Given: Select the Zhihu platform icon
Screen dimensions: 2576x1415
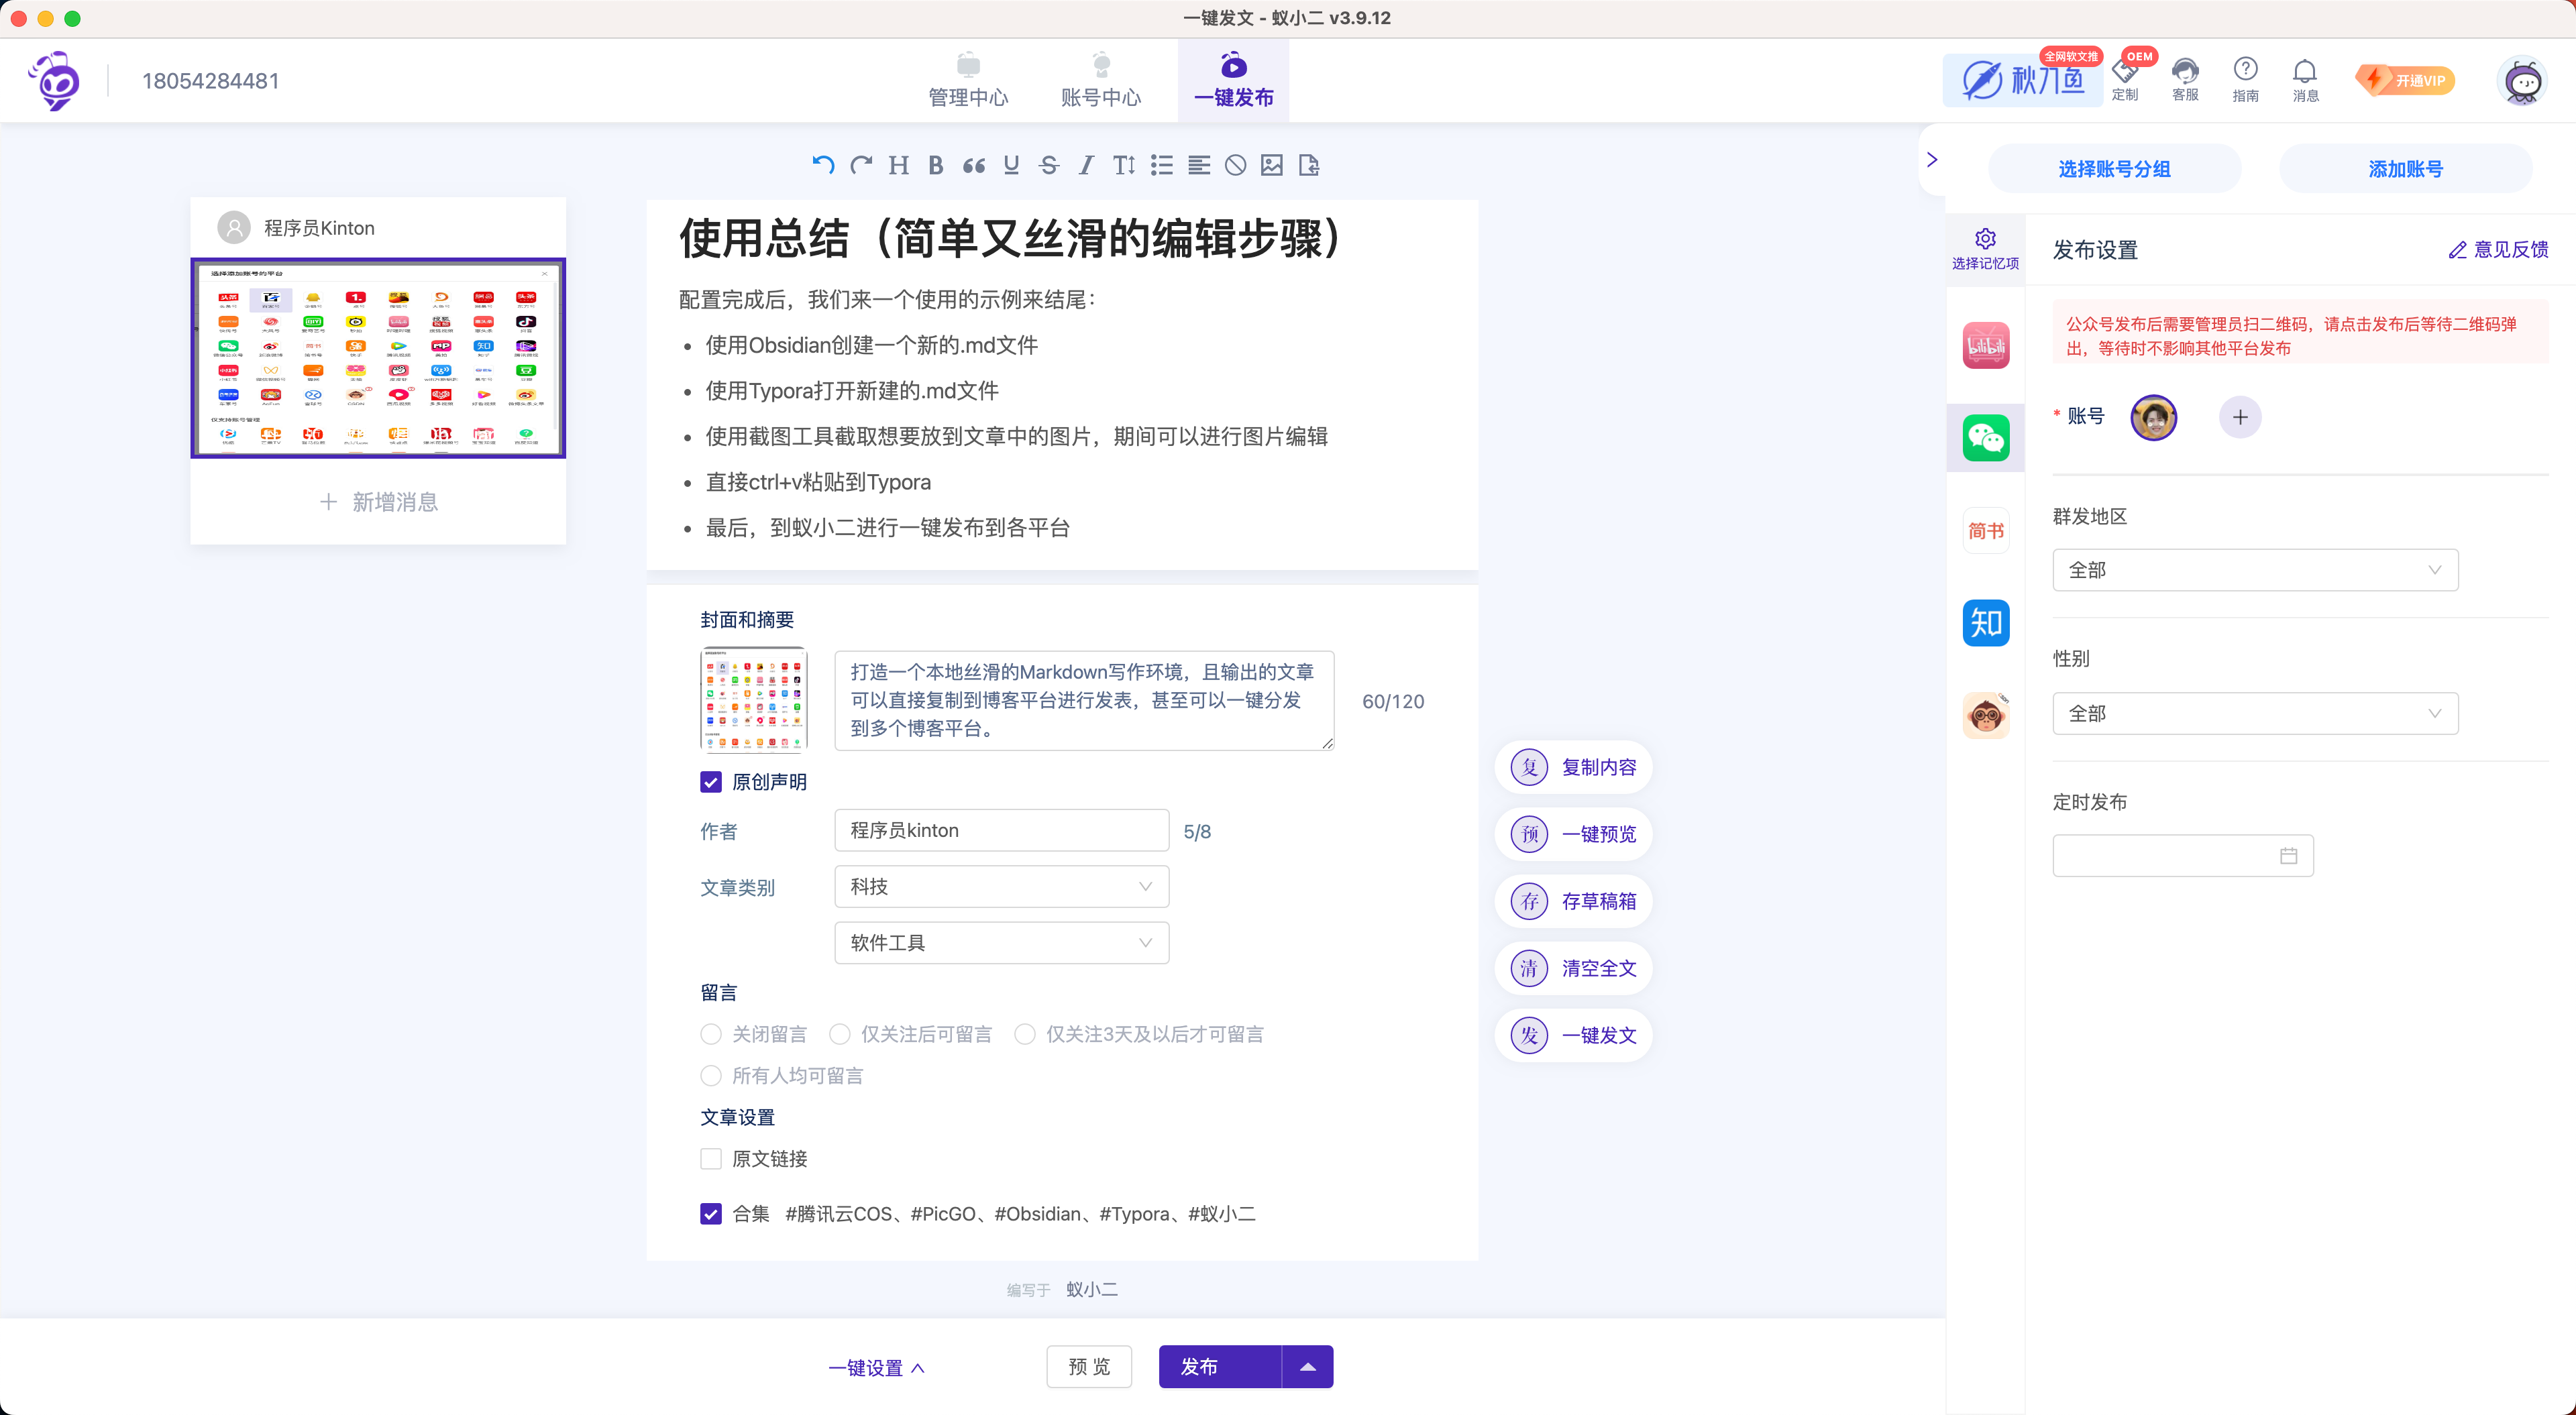Looking at the screenshot, I should 1985,623.
